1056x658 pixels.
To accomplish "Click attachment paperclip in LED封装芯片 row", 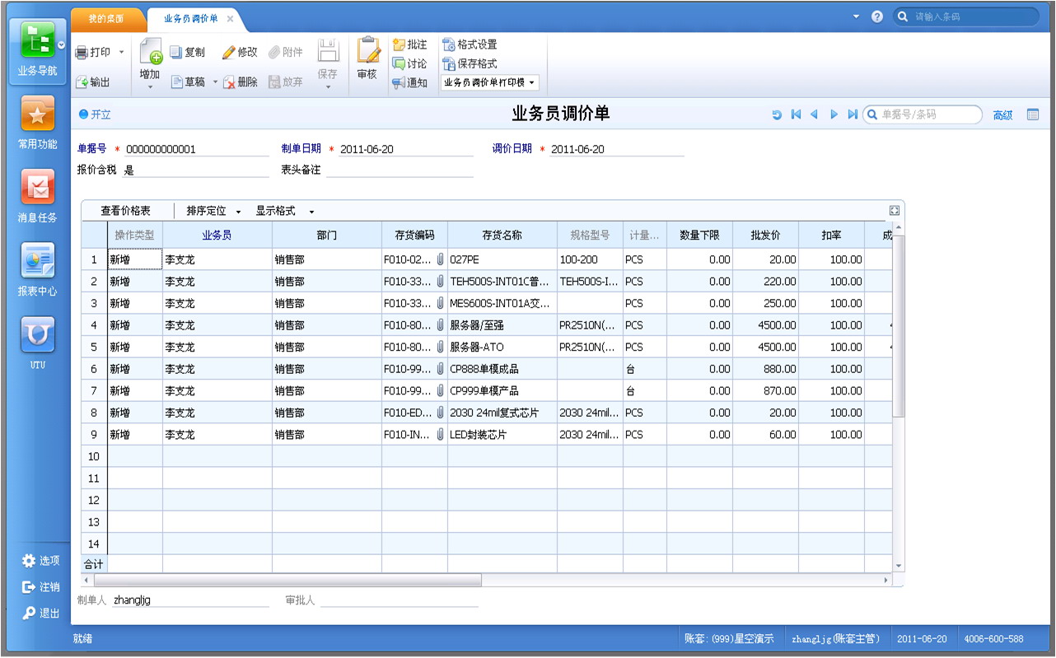I will pyautogui.click(x=440, y=434).
